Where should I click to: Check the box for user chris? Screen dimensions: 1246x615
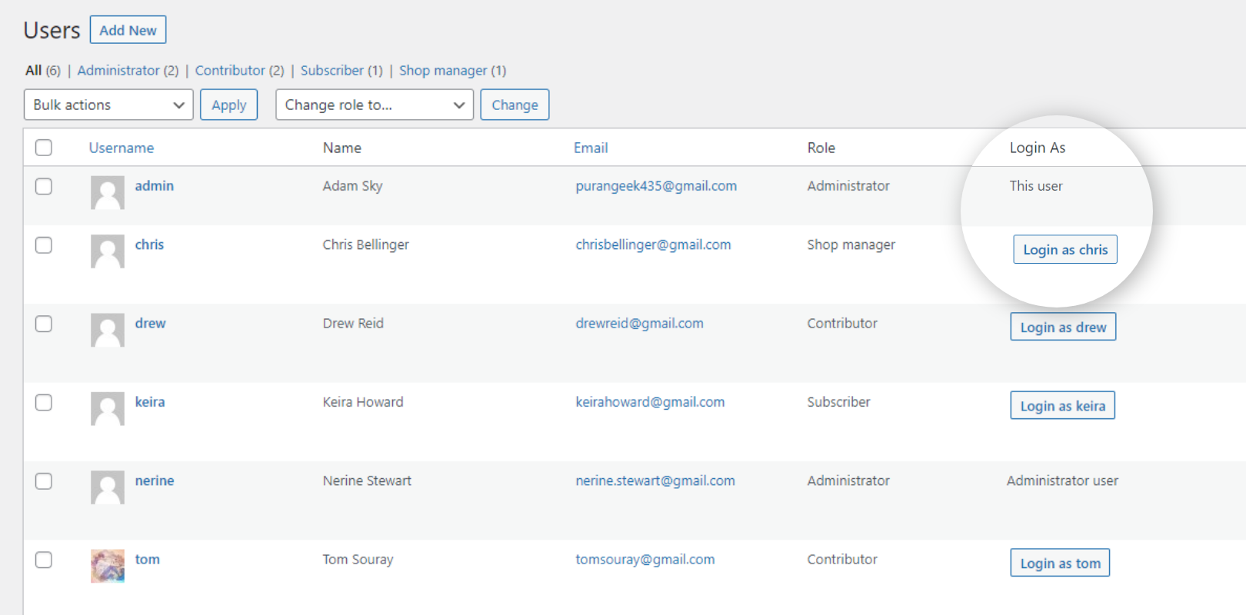click(x=44, y=245)
